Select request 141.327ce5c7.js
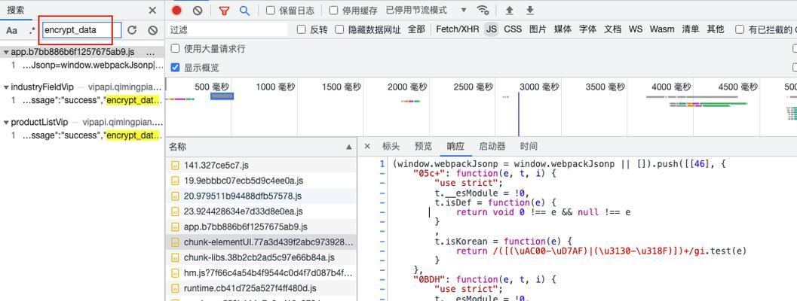 coord(261,166)
